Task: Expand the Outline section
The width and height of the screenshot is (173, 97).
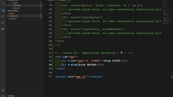Action: (11, 96)
